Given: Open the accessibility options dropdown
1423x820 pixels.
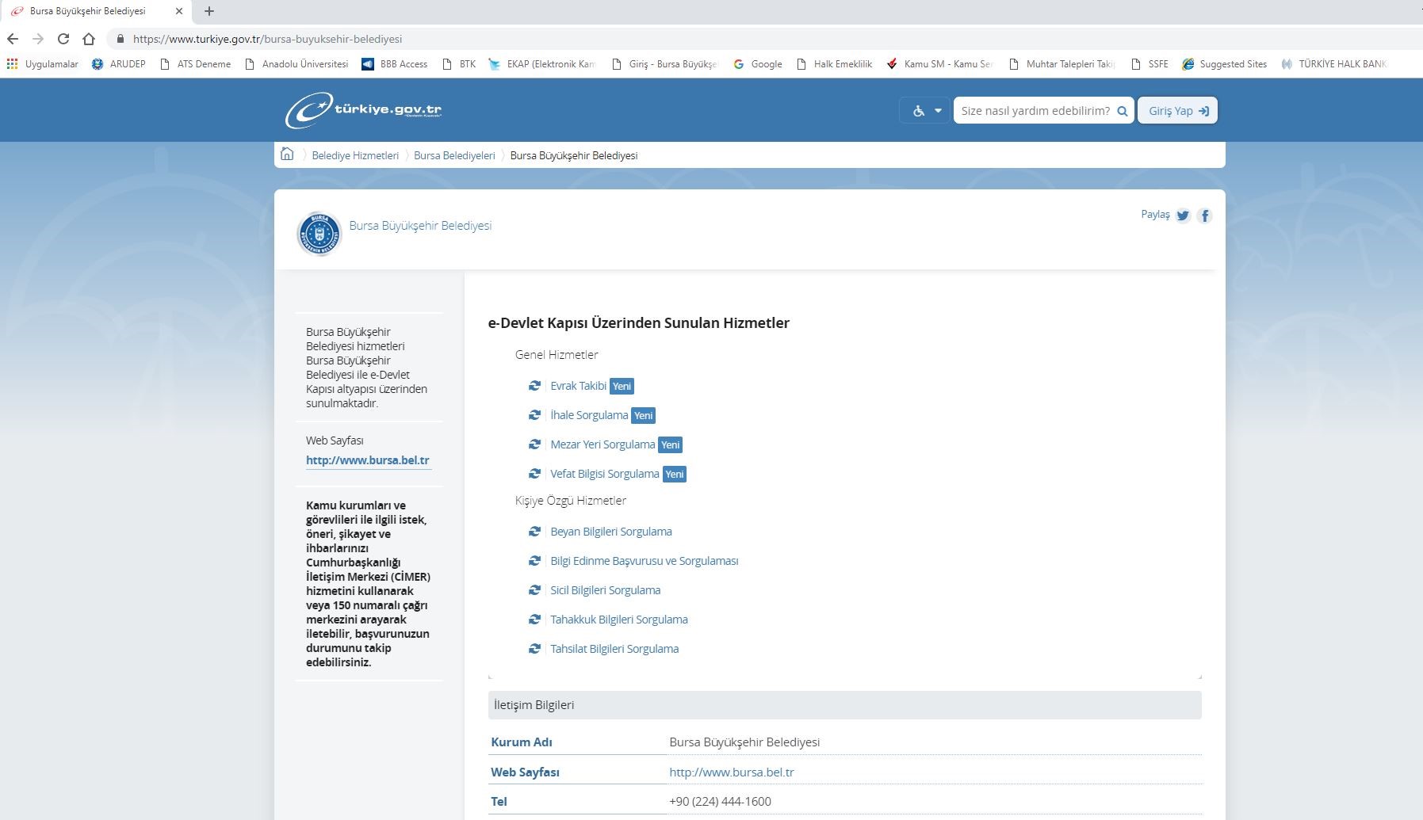Looking at the screenshot, I should point(925,111).
